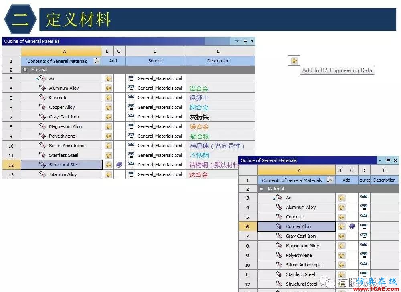Add Aluminum Alloy in right panel
The height and width of the screenshot is (292, 401).
[341, 207]
